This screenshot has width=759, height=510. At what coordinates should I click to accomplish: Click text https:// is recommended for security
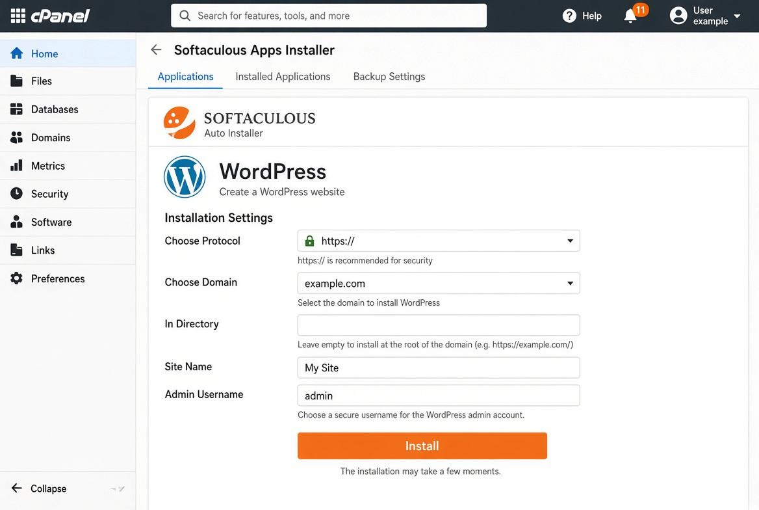(365, 260)
